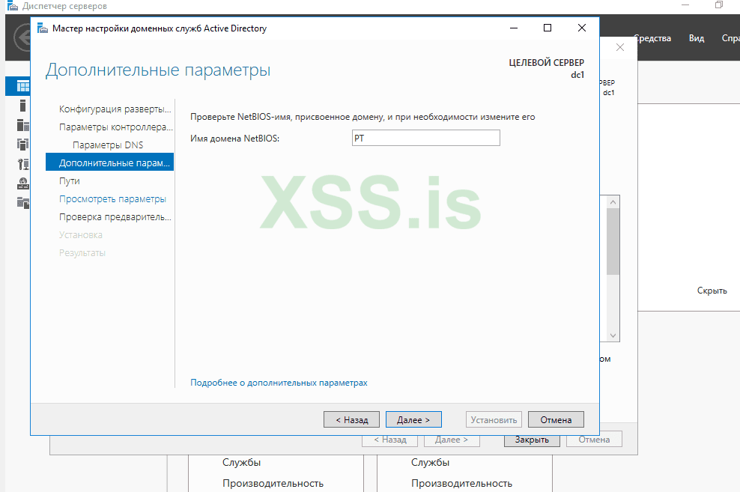Image resolution: width=740 pixels, height=492 pixels.
Task: Go to Проверка предварительных требований step
Action: point(115,217)
